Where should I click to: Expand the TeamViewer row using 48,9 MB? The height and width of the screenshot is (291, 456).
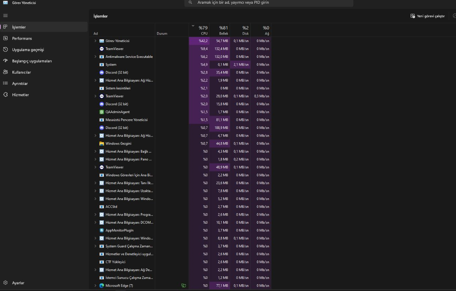[x=95, y=167]
